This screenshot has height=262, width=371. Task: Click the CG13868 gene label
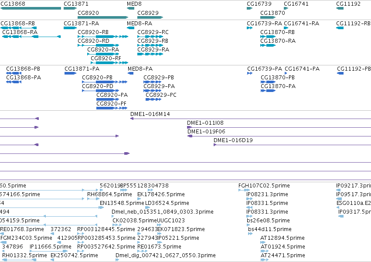[13, 4]
